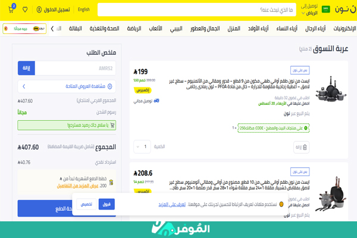Click the cashback amount 40.76
This screenshot has width=357, height=238.
pyautogui.click(x=24, y=162)
